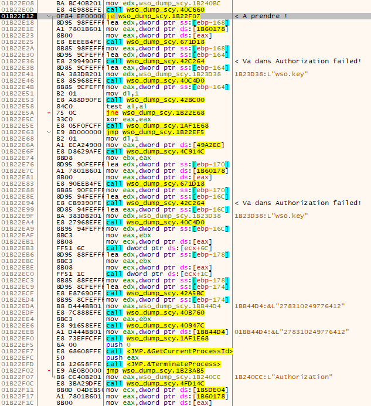This screenshot has height=406, width=371.
Task: Click the jump arrow beside jmp 1B23AB5
Action: tap(49, 371)
